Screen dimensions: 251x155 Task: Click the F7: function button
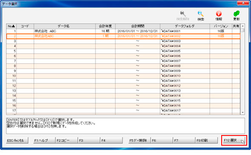(x=184, y=141)
